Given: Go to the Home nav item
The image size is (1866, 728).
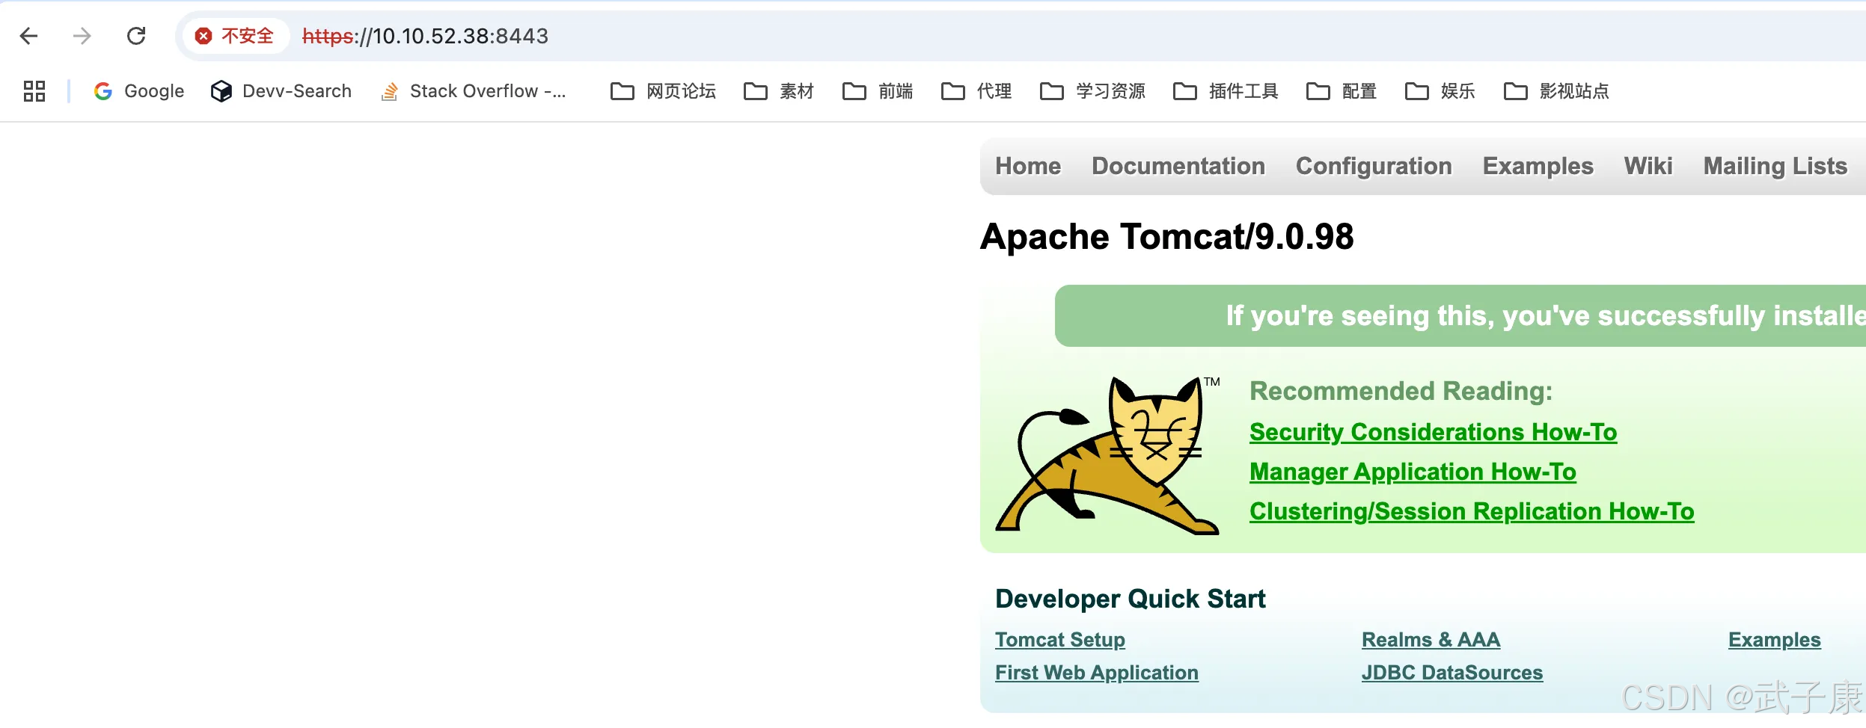Looking at the screenshot, I should pyautogui.click(x=1028, y=166).
